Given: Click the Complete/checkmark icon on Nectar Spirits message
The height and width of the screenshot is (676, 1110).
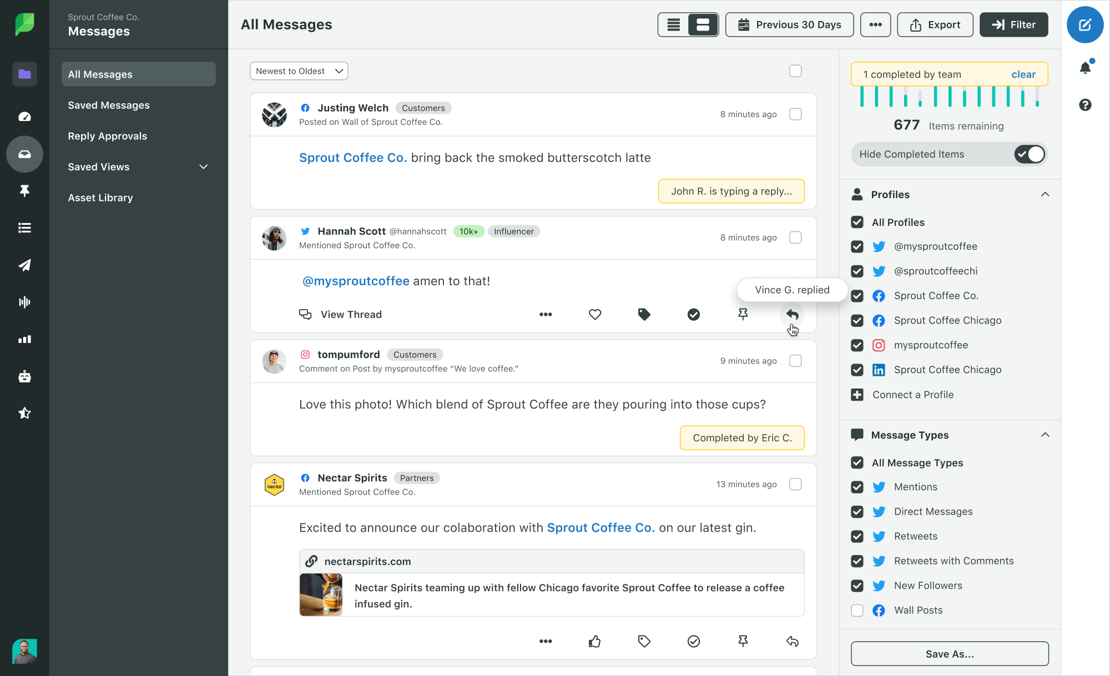Looking at the screenshot, I should (694, 641).
